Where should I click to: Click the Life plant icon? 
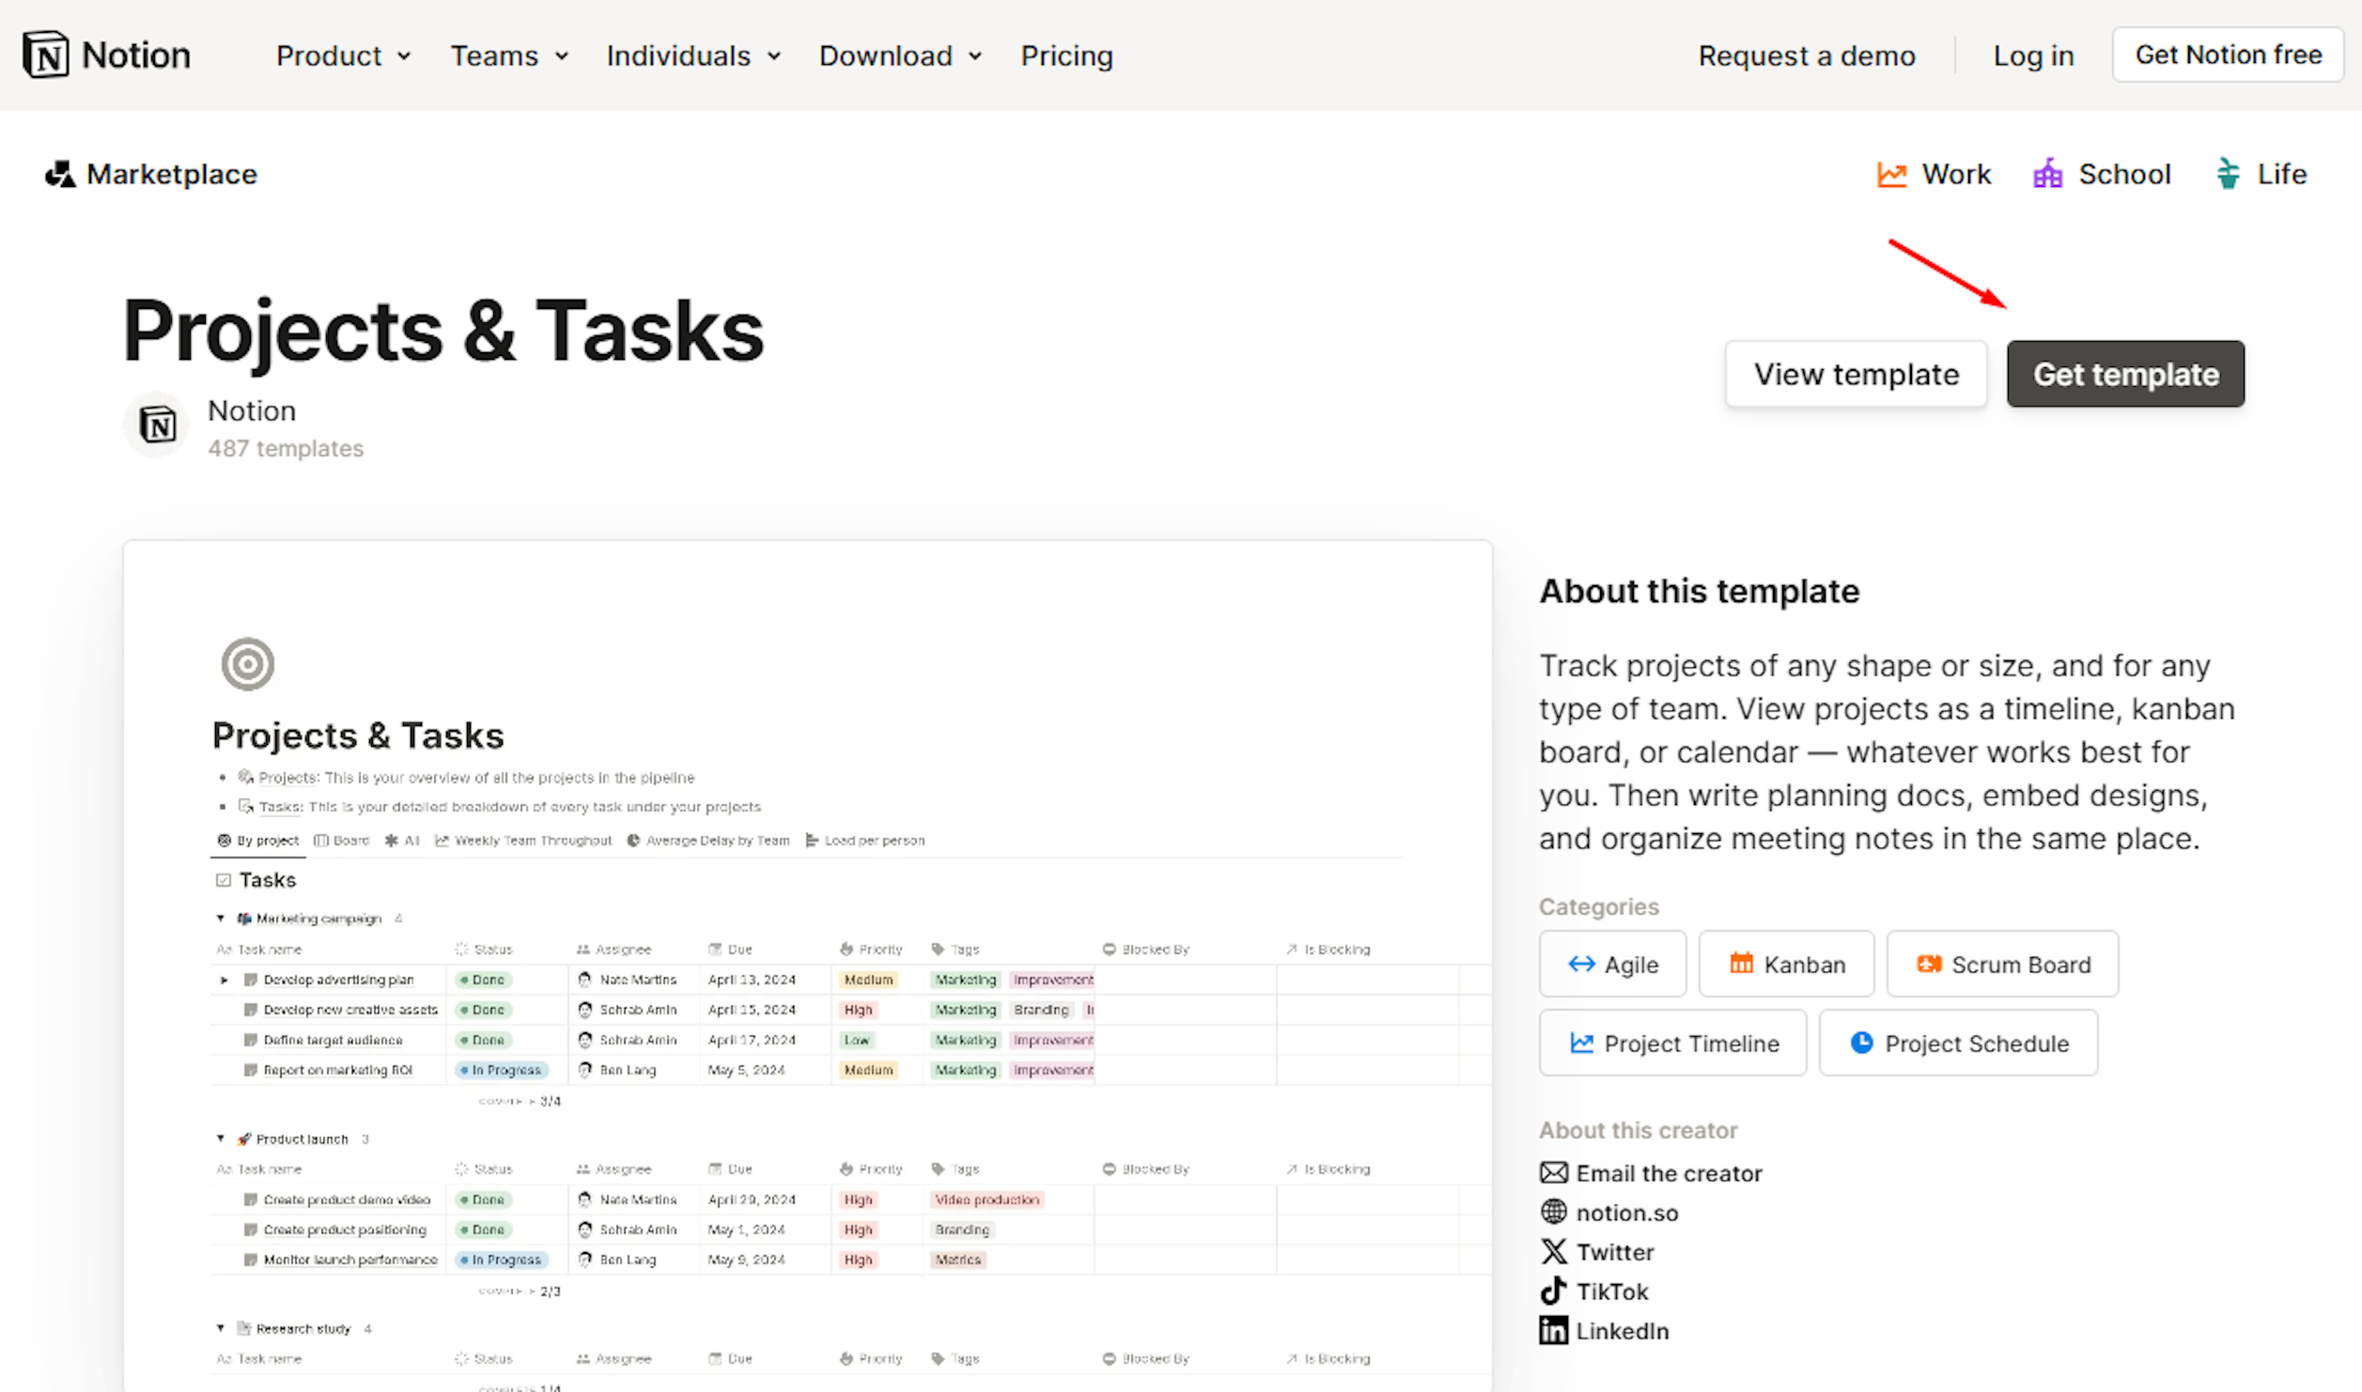point(2228,174)
